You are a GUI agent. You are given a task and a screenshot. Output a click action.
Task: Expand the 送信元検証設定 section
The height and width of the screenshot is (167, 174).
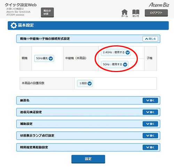coord(150,112)
